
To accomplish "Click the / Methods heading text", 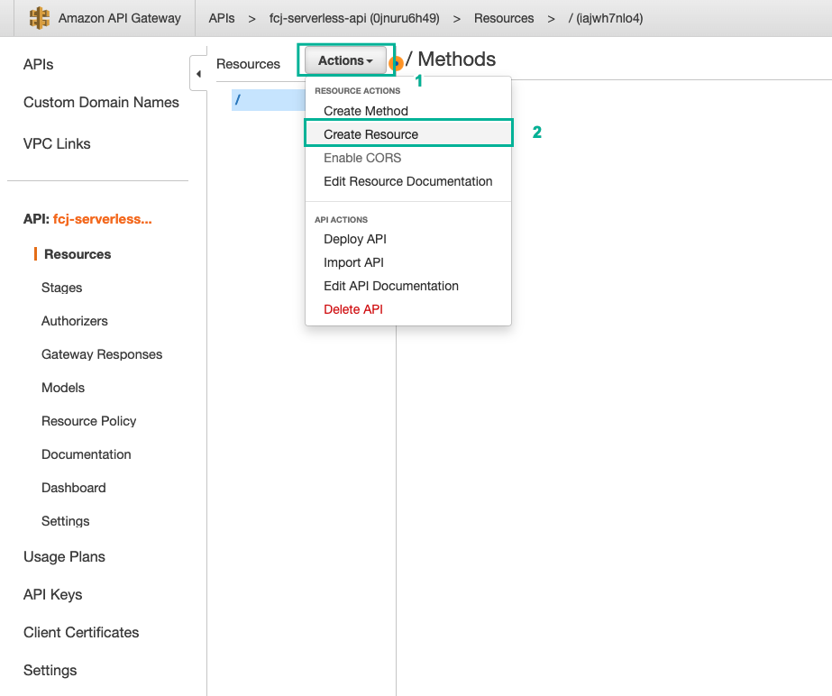I will tap(451, 59).
